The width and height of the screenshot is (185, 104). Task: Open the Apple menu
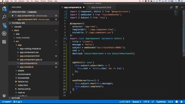point(3,1)
